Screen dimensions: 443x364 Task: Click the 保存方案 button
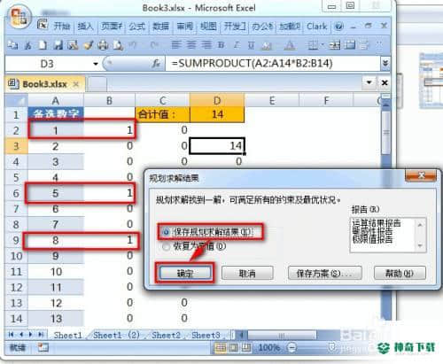tap(324, 273)
